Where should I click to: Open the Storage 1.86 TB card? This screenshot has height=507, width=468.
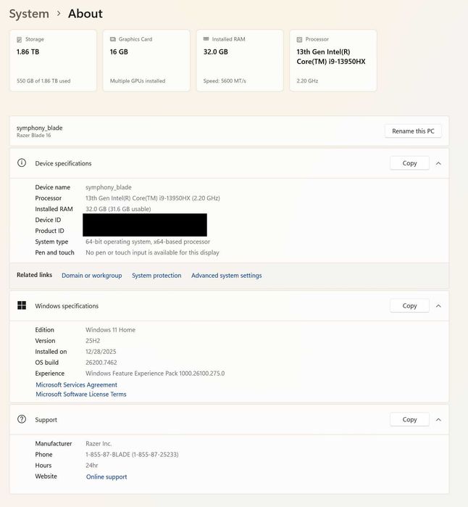click(53, 60)
